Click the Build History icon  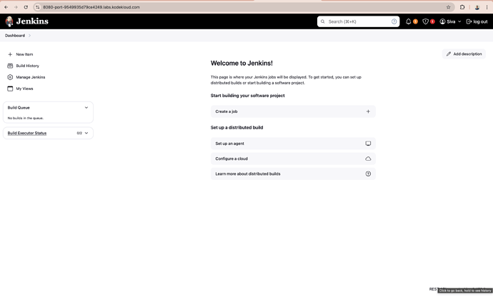pyautogui.click(x=10, y=66)
